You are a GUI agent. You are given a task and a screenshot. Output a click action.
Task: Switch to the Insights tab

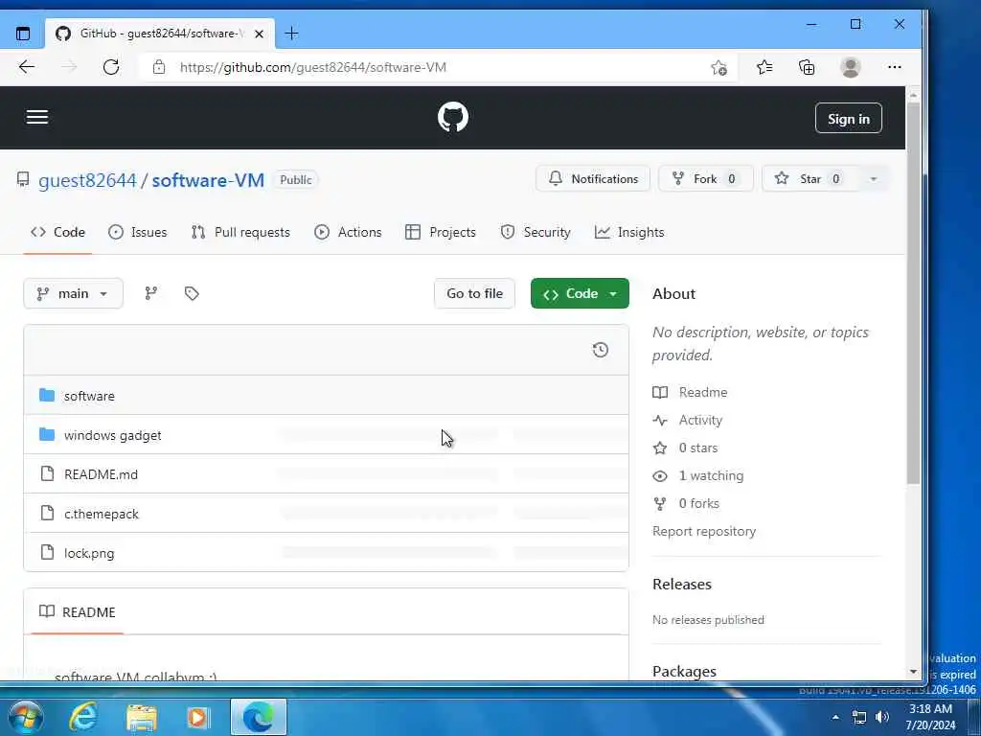coord(629,232)
